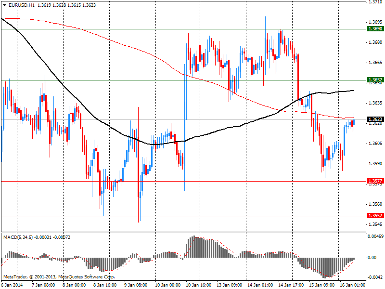This screenshot has width=385, height=289.
Task: Click the 7 Jan 08:00 time axis label
Action: [43, 285]
